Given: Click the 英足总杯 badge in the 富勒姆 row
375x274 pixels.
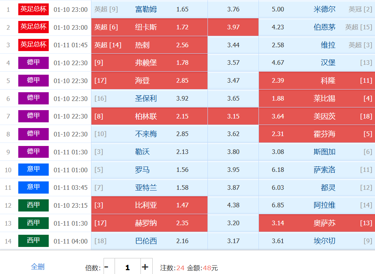Looking at the screenshot, I should click(x=34, y=9).
